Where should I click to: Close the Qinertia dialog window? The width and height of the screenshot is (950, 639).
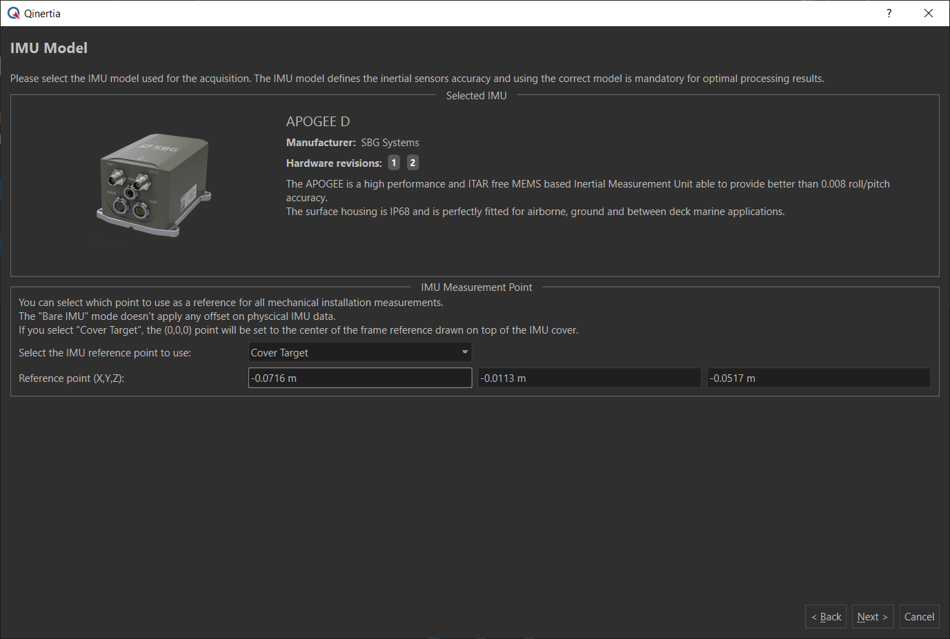click(929, 13)
